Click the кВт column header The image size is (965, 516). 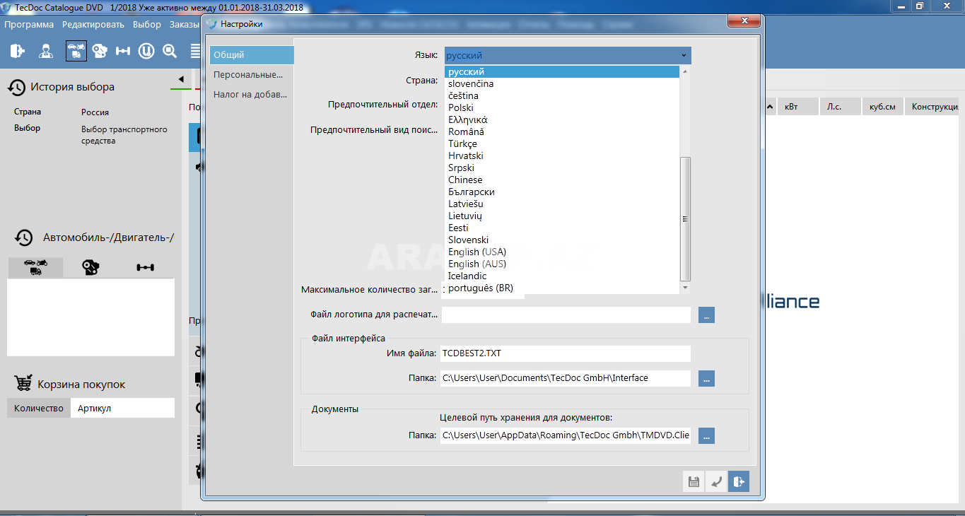797,107
